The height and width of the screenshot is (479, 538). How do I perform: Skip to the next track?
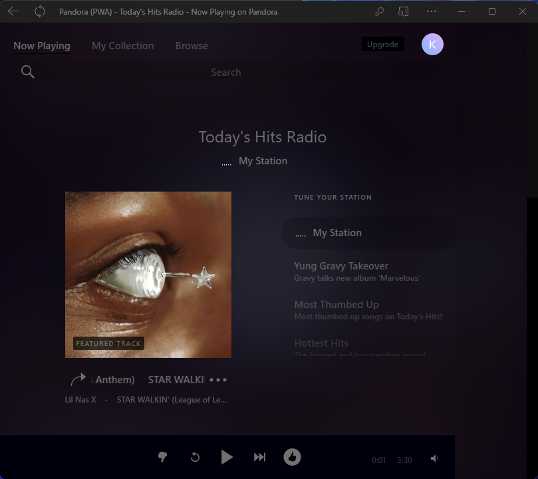pyautogui.click(x=259, y=457)
